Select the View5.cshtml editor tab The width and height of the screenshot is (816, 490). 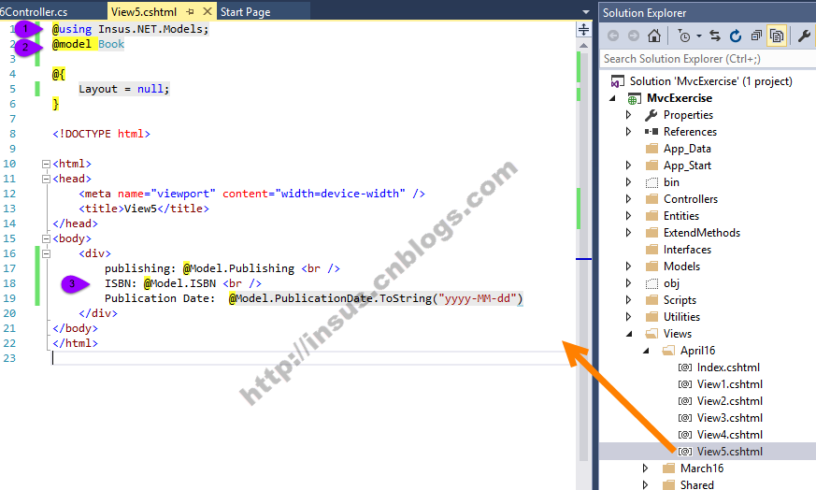[144, 11]
